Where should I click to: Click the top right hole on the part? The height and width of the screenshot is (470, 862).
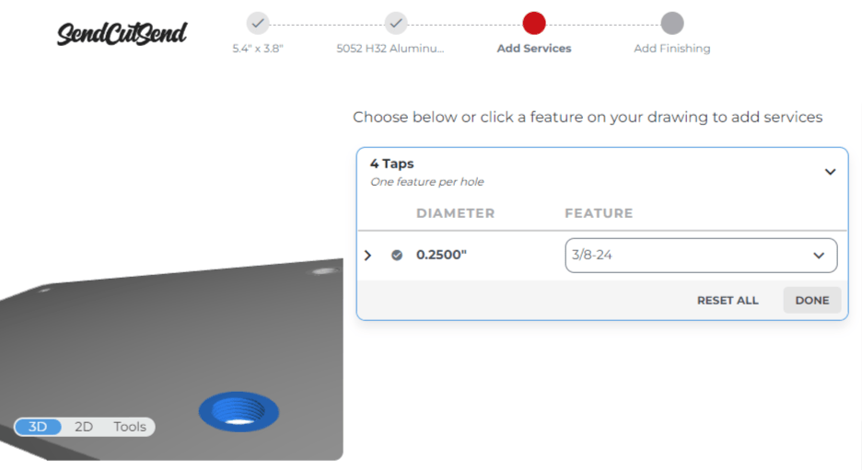[323, 271]
